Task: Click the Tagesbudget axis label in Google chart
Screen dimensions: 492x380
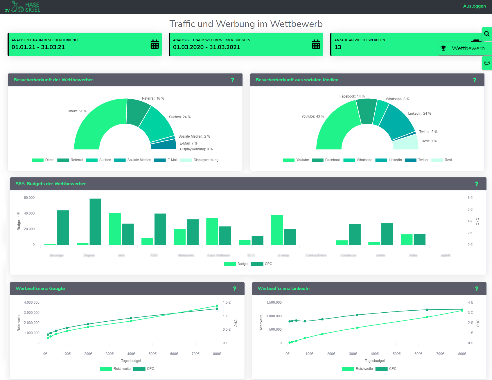Action: (131, 361)
